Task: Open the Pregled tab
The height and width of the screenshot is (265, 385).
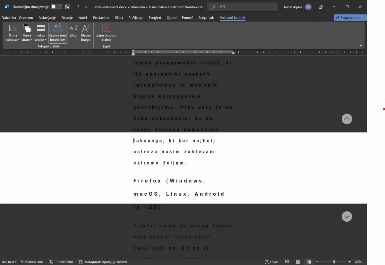Action: pyautogui.click(x=155, y=18)
